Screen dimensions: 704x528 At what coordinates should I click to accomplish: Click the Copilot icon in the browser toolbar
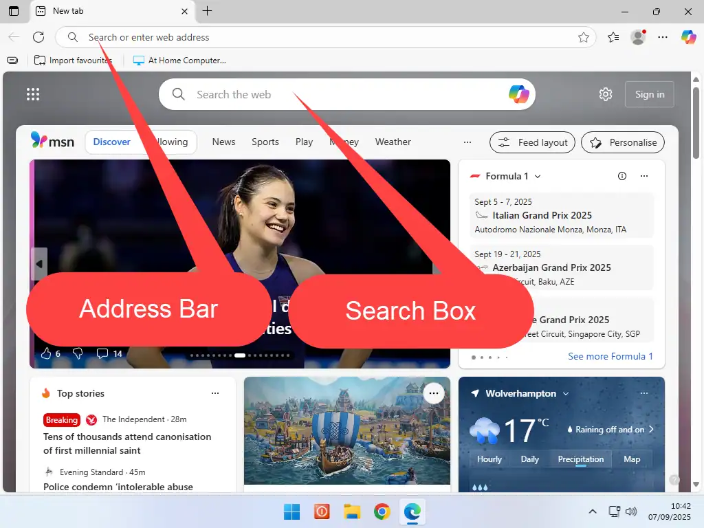point(688,37)
